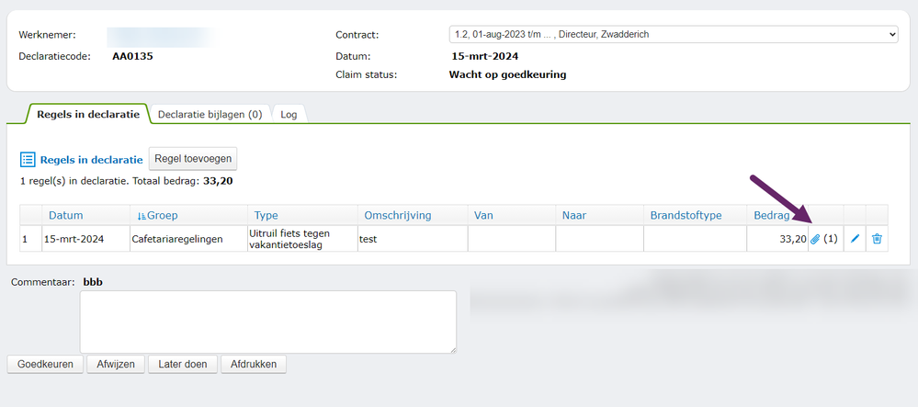Sort by the Bedrag column header
Screen dimensions: 918x407
point(772,216)
